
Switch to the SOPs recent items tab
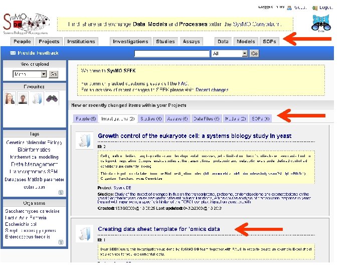(x=260, y=118)
